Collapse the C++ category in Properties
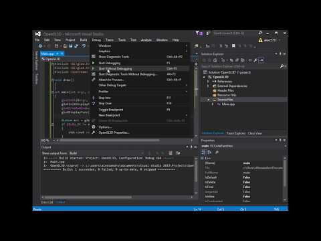The image size is (321, 241). [203, 158]
